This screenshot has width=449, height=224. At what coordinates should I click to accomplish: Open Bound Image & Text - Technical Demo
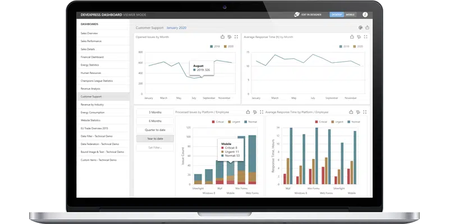coord(103,152)
